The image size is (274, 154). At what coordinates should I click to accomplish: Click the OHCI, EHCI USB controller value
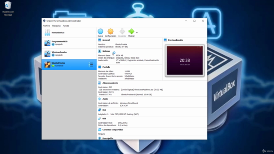click(123, 123)
